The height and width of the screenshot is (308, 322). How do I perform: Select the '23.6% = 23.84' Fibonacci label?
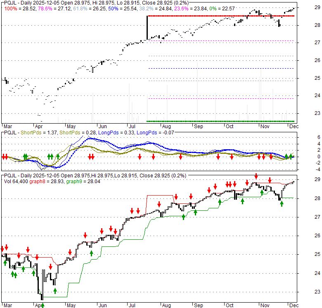pyautogui.click(x=190, y=9)
